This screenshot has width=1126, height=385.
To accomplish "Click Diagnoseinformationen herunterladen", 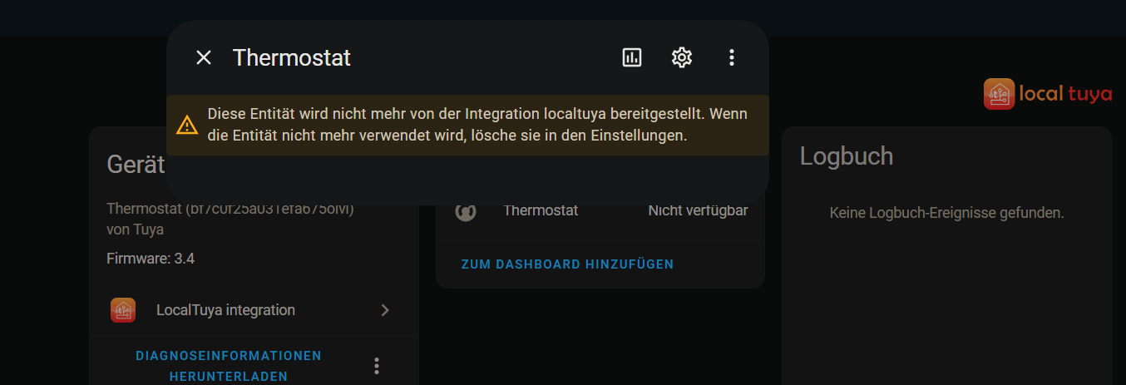I will [229, 366].
